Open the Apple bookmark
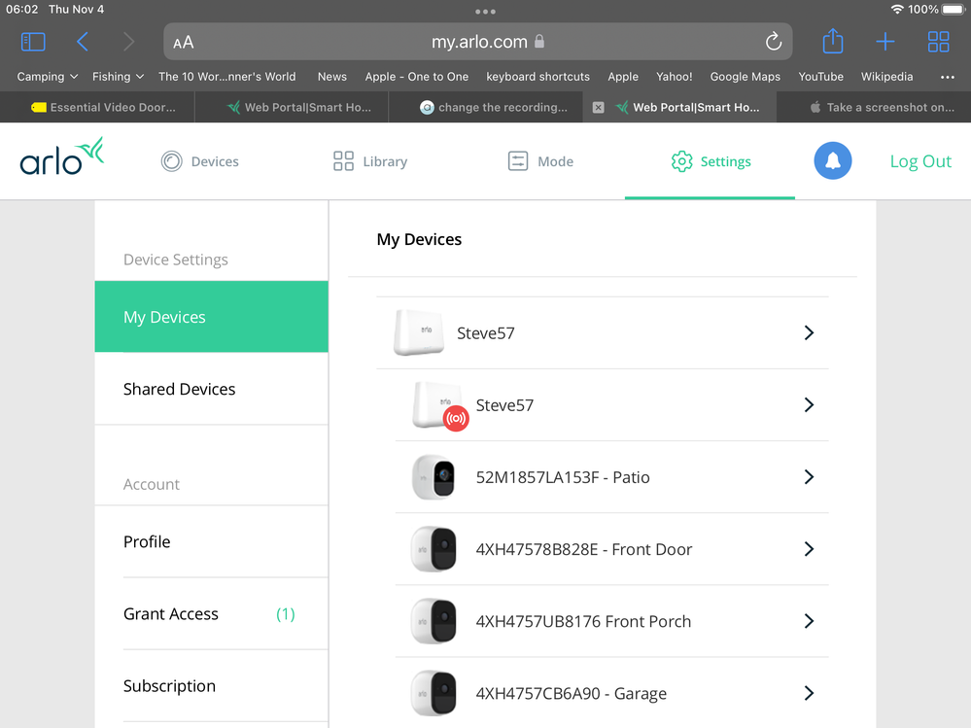971x728 pixels. (622, 77)
